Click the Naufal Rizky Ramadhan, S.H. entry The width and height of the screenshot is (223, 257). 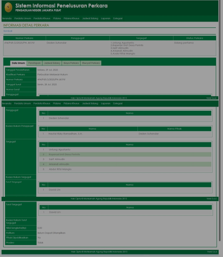pos(66,134)
